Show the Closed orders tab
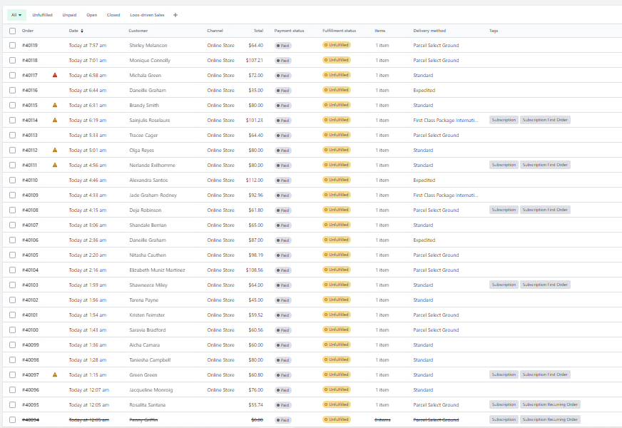The width and height of the screenshot is (622, 428). pyautogui.click(x=113, y=15)
